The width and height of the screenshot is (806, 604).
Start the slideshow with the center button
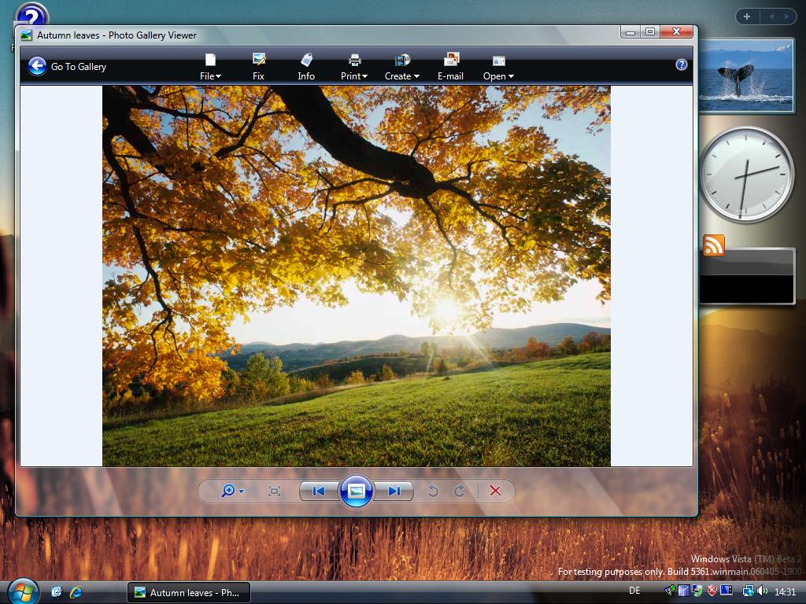(x=356, y=491)
